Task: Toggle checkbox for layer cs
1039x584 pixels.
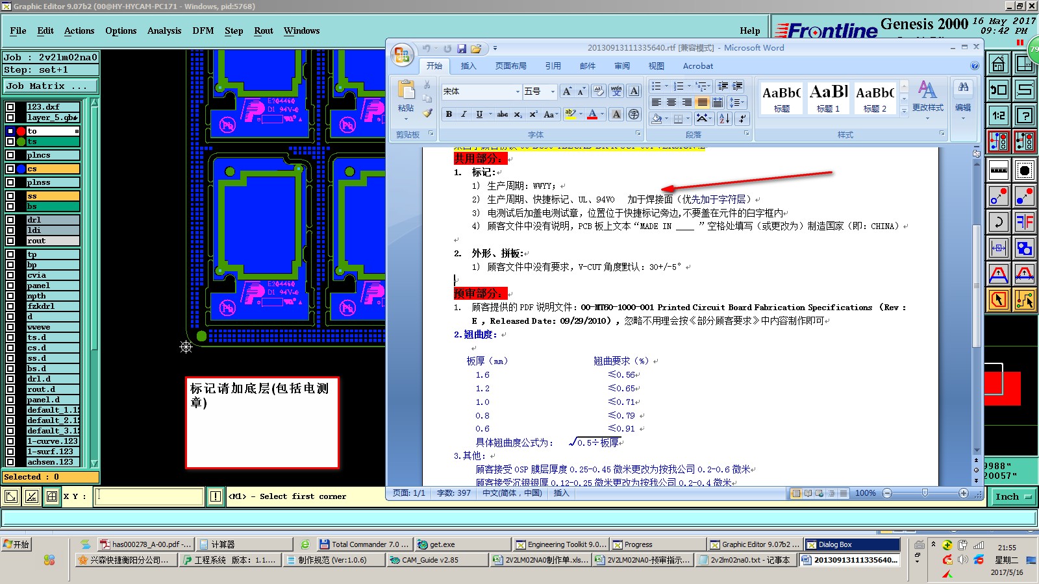Action: coord(10,169)
